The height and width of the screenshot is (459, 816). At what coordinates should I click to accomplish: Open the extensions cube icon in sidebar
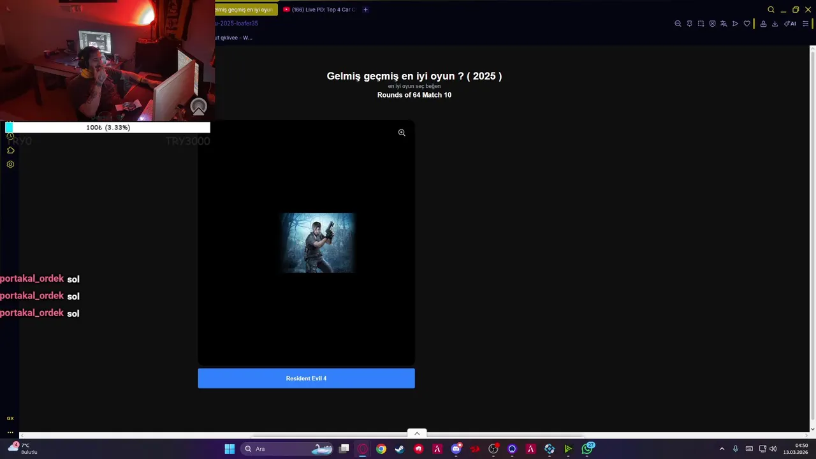pos(10,150)
